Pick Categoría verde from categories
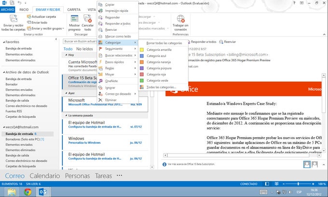The image size is (328, 197). click(x=163, y=81)
